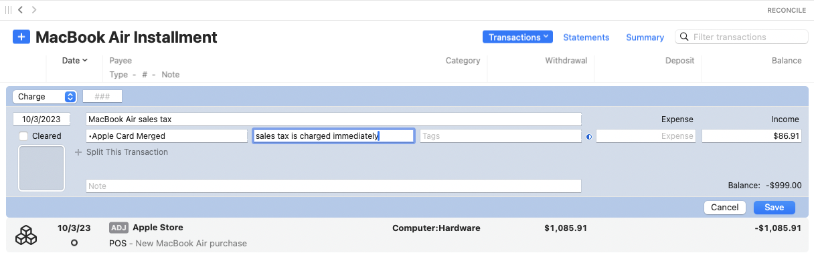This screenshot has width=814, height=257.
Task: Switch to the Statements view
Action: tap(586, 37)
